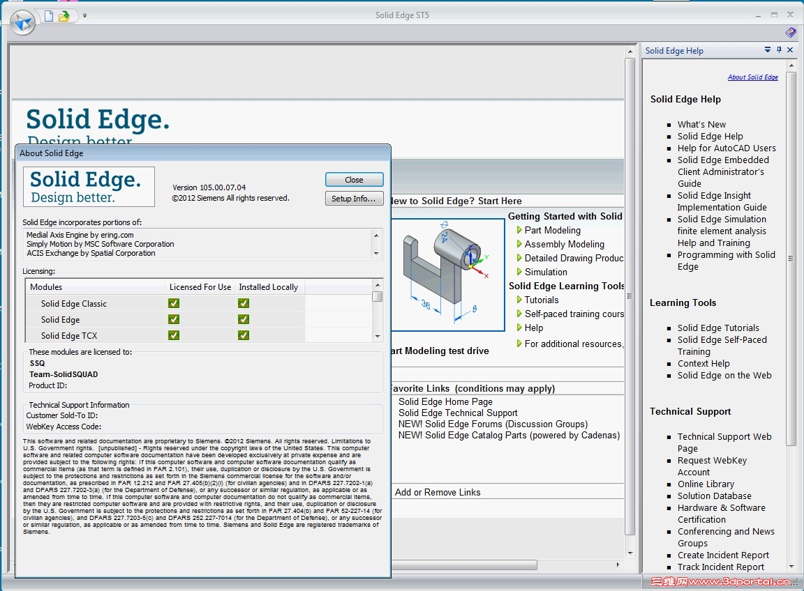Toggle Solid Edge TCX Licensed For Use checkbox
Viewport: 804px width, 591px height.
click(x=174, y=335)
